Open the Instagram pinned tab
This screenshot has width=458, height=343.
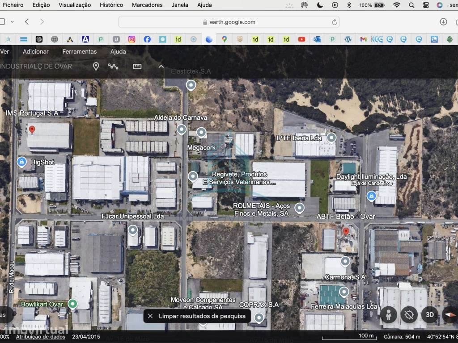(132, 39)
